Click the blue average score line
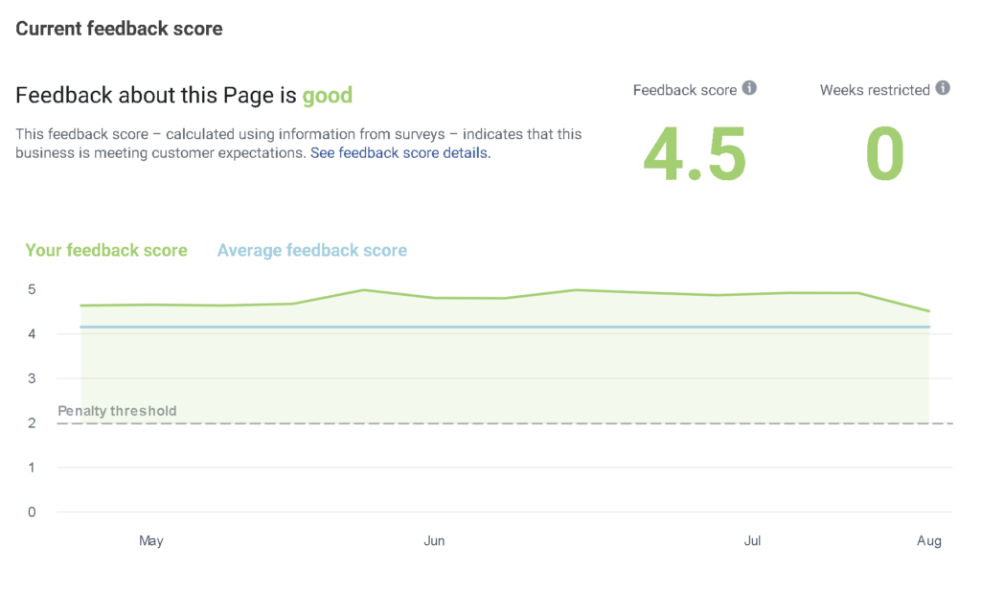Screen dimensions: 981x591 click(x=505, y=327)
